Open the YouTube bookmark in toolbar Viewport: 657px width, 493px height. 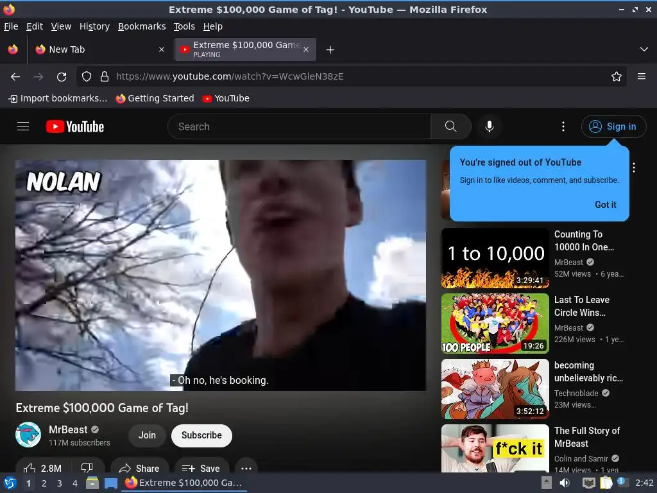226,98
